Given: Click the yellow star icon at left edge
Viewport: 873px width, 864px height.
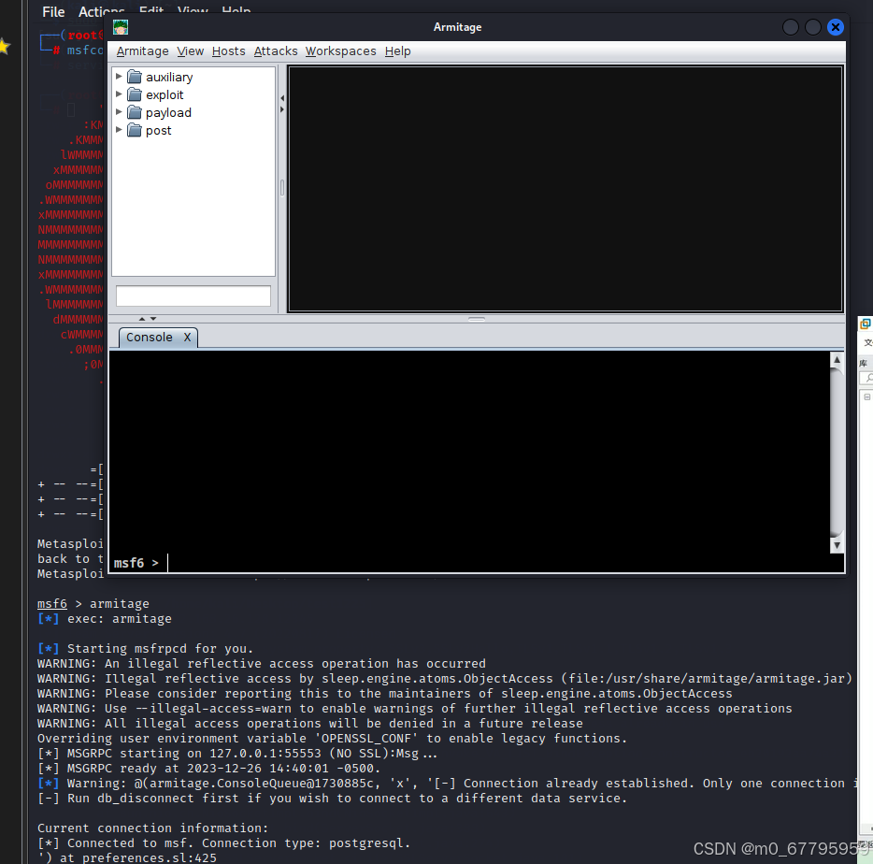Looking at the screenshot, I should click(x=4, y=47).
